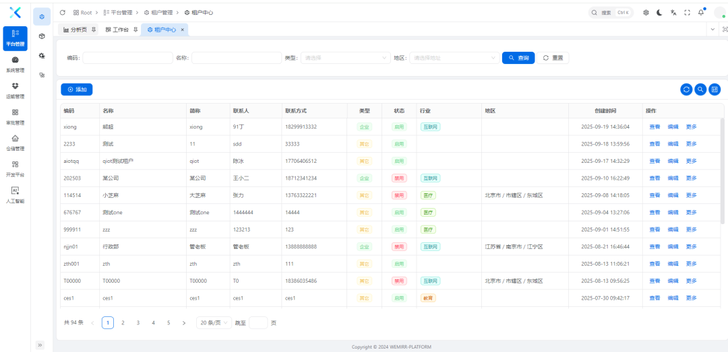
Task: Click the blue table refresh icon button
Action: [x=686, y=89]
